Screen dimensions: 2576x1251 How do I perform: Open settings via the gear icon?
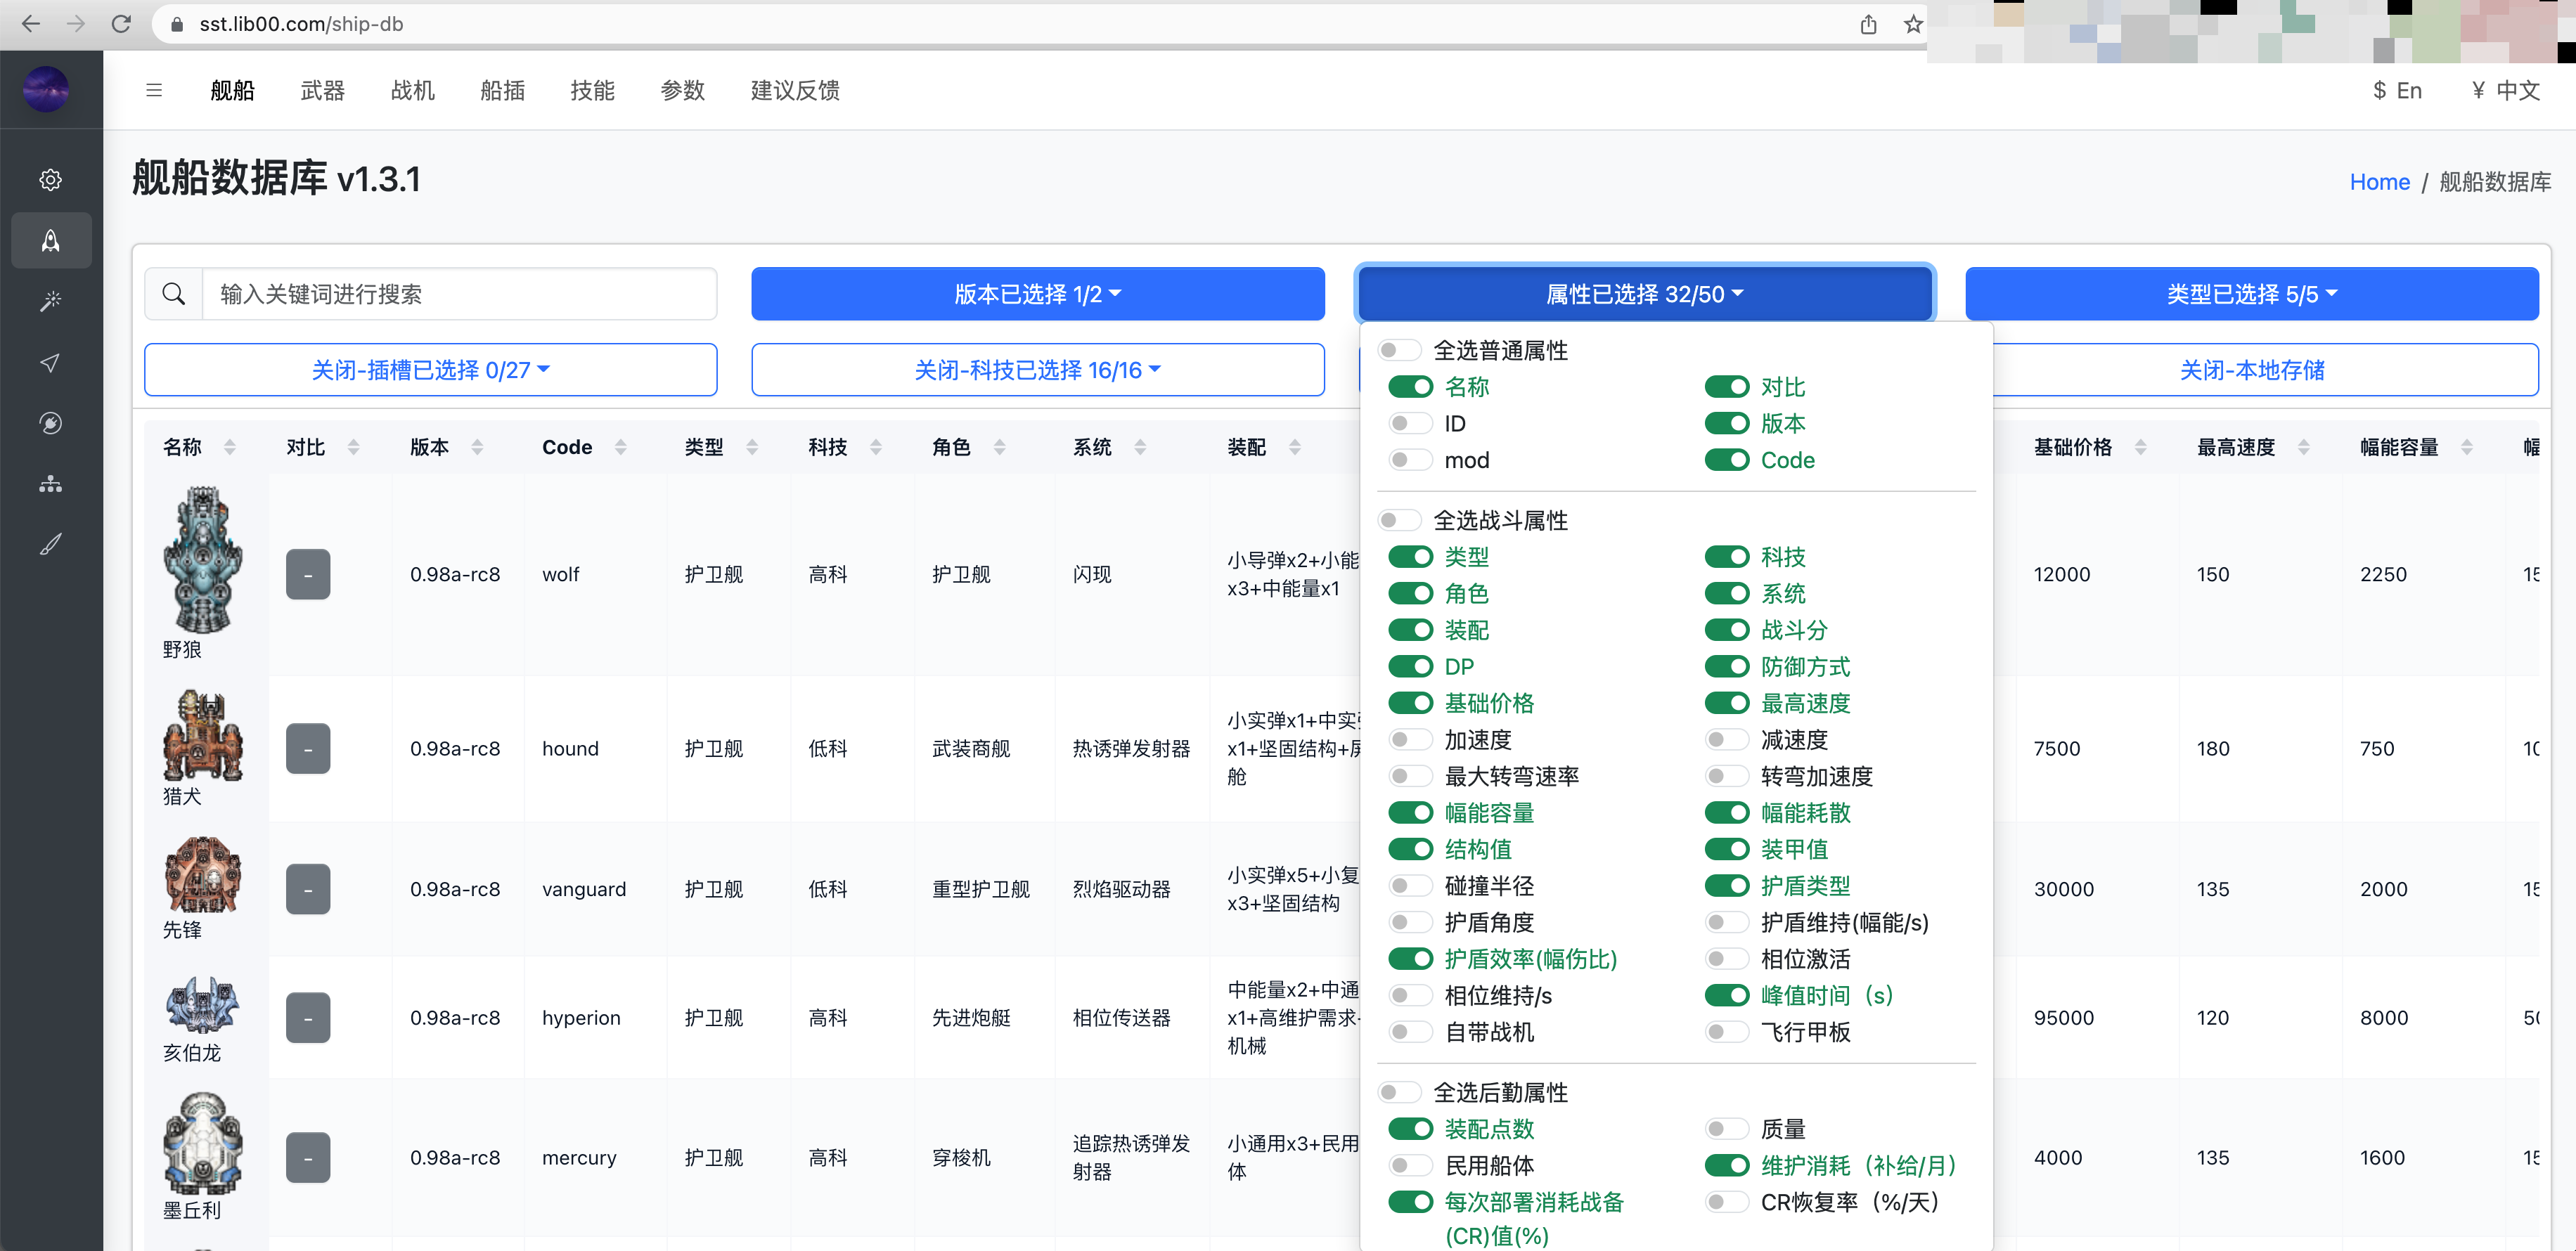click(x=51, y=180)
